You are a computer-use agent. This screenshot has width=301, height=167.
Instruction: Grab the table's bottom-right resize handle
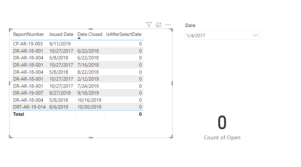(x=171, y=137)
